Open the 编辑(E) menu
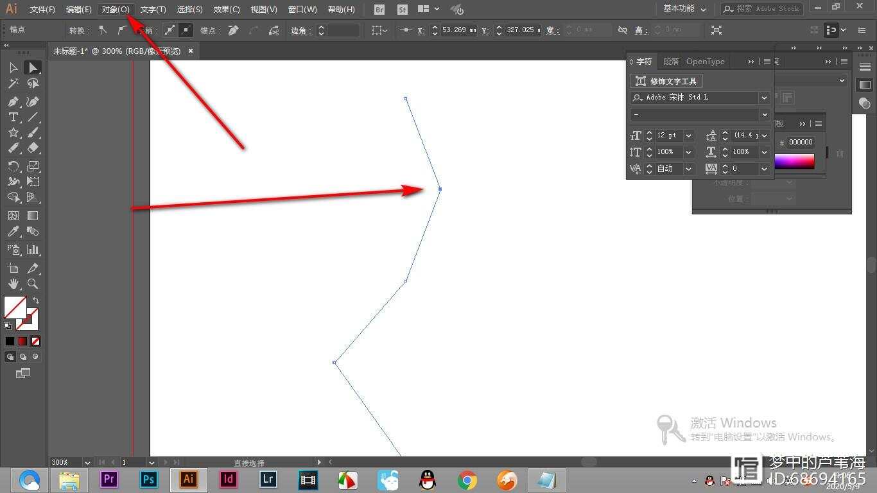The width and height of the screenshot is (877, 493). (x=79, y=10)
